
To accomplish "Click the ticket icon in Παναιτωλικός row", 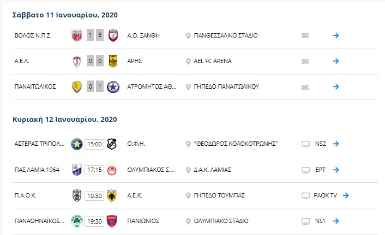I will click(305, 87).
